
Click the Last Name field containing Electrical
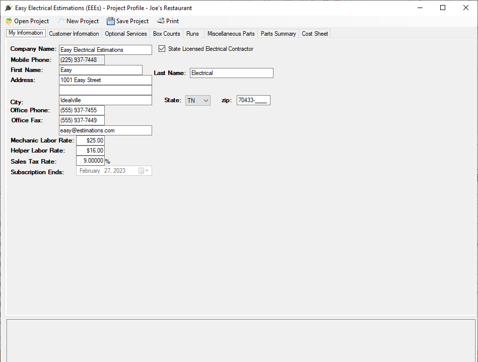pos(232,73)
